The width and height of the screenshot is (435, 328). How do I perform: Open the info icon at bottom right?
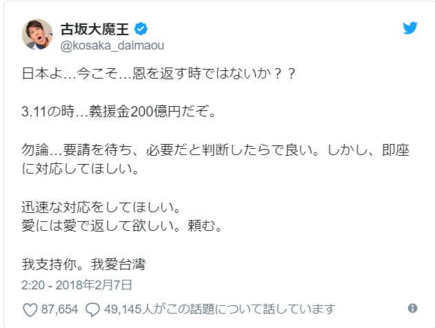[x=413, y=308]
